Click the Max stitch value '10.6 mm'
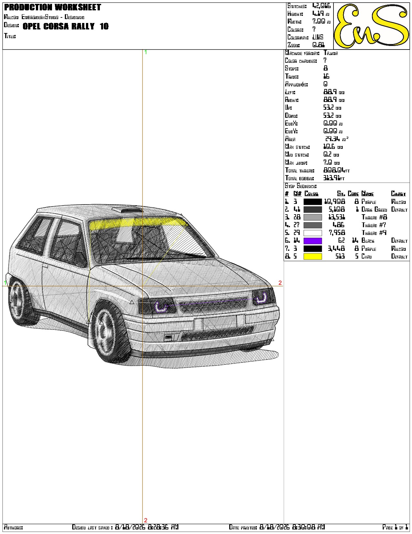 coord(333,147)
